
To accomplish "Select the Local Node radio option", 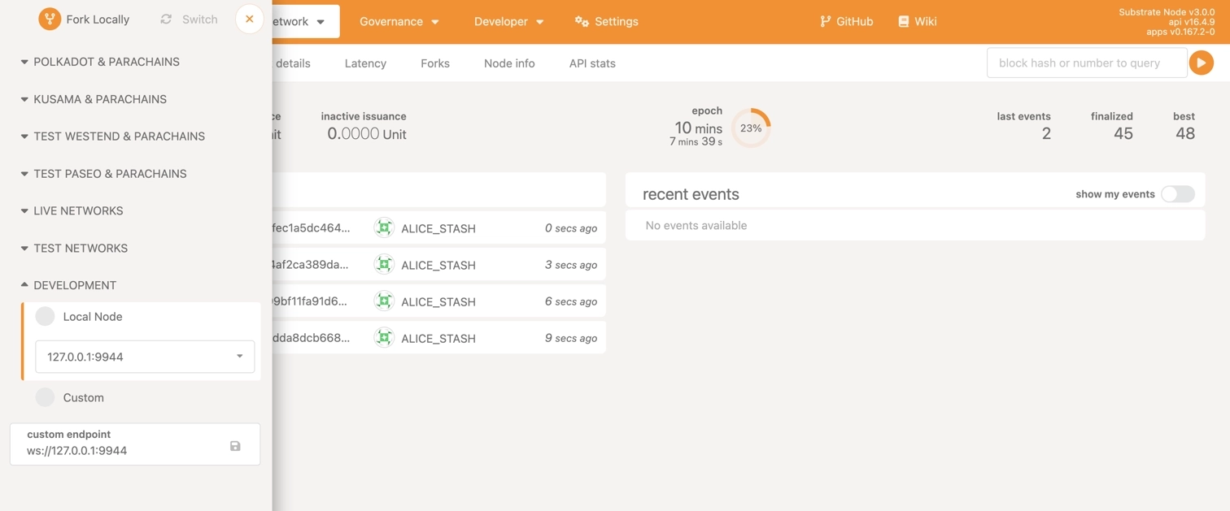I will click(46, 317).
